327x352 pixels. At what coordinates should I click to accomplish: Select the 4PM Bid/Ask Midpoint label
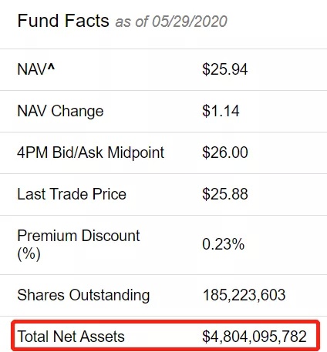point(91,153)
